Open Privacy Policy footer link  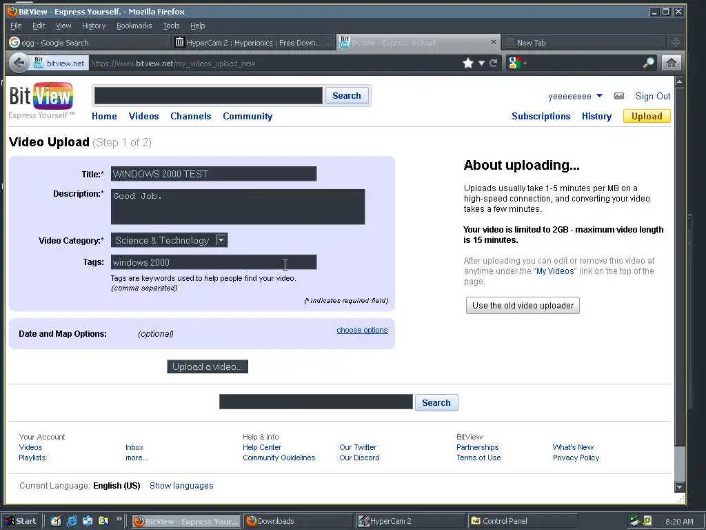tap(576, 458)
